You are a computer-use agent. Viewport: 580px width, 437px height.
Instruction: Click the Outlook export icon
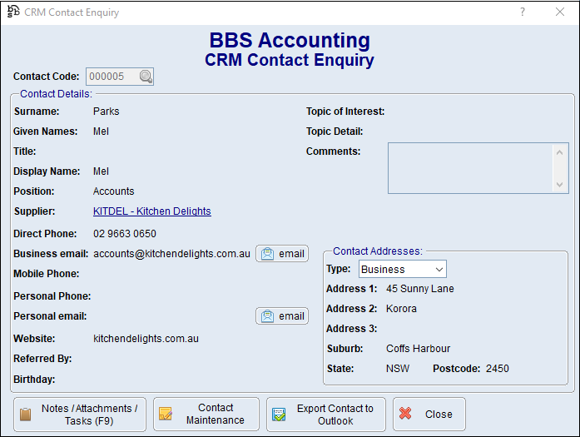pos(279,415)
